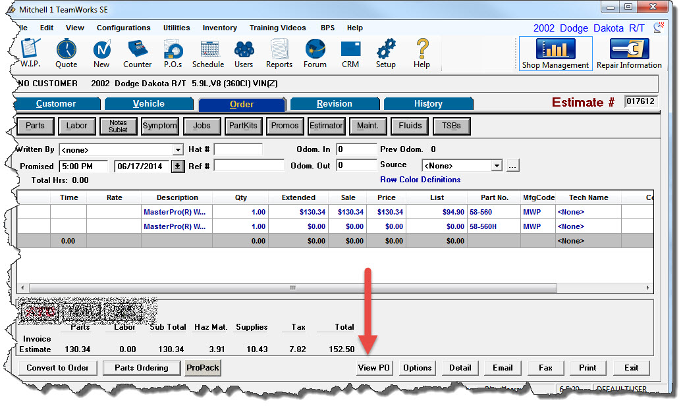The width and height of the screenshot is (683, 410).
Task: Switch to the History tab
Action: point(428,103)
